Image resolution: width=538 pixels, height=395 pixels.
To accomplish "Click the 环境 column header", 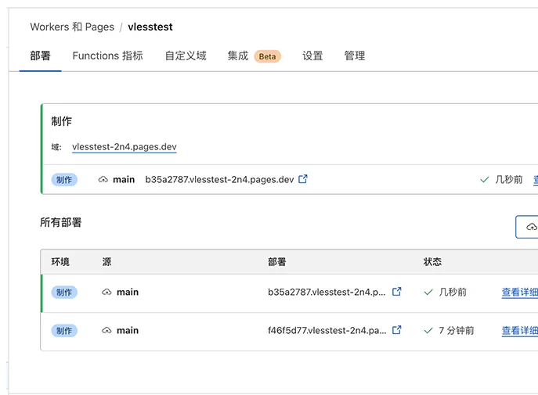I will click(x=60, y=262).
